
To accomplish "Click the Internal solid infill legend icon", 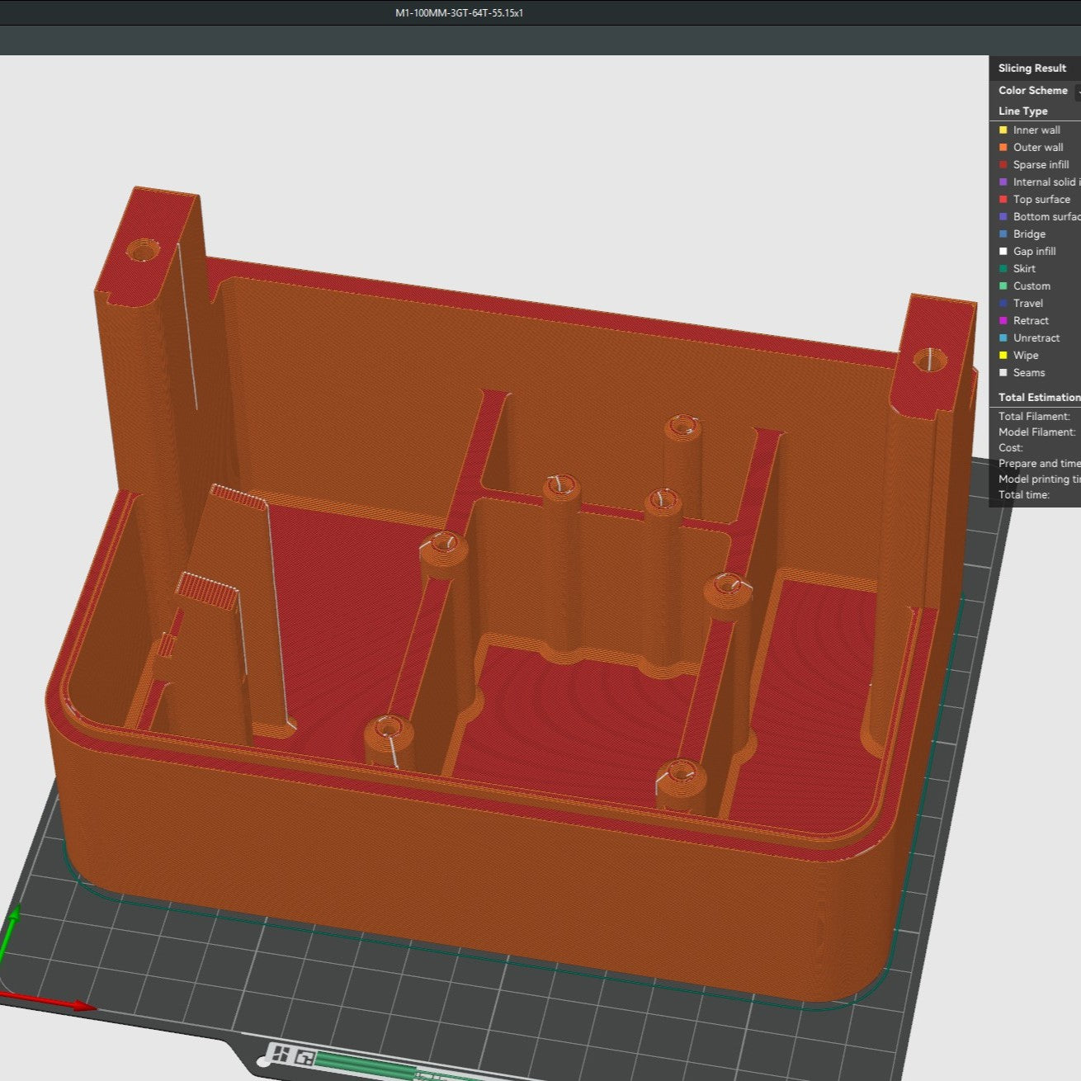I will (1003, 182).
